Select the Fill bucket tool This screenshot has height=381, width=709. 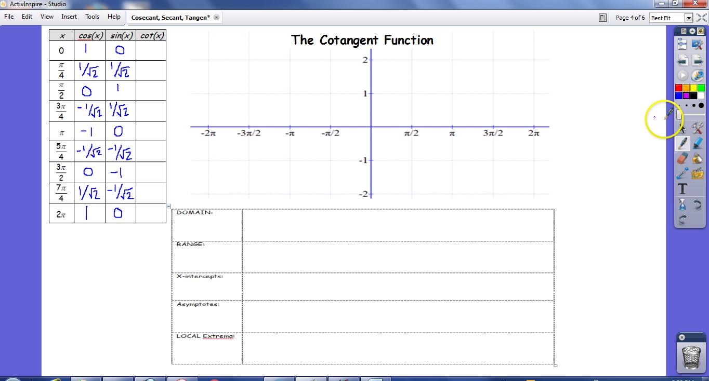[x=697, y=158]
